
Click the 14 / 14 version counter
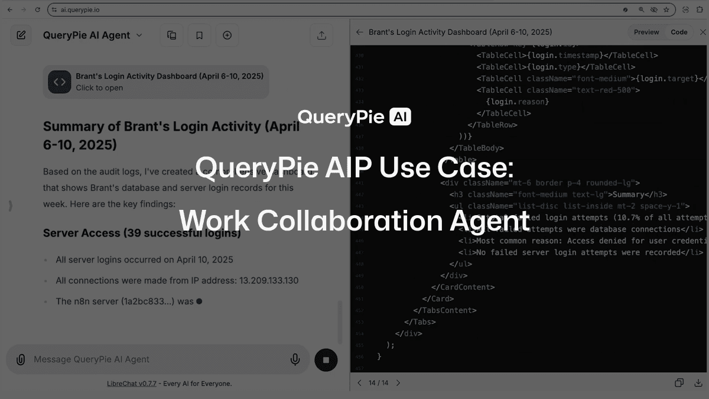click(379, 383)
